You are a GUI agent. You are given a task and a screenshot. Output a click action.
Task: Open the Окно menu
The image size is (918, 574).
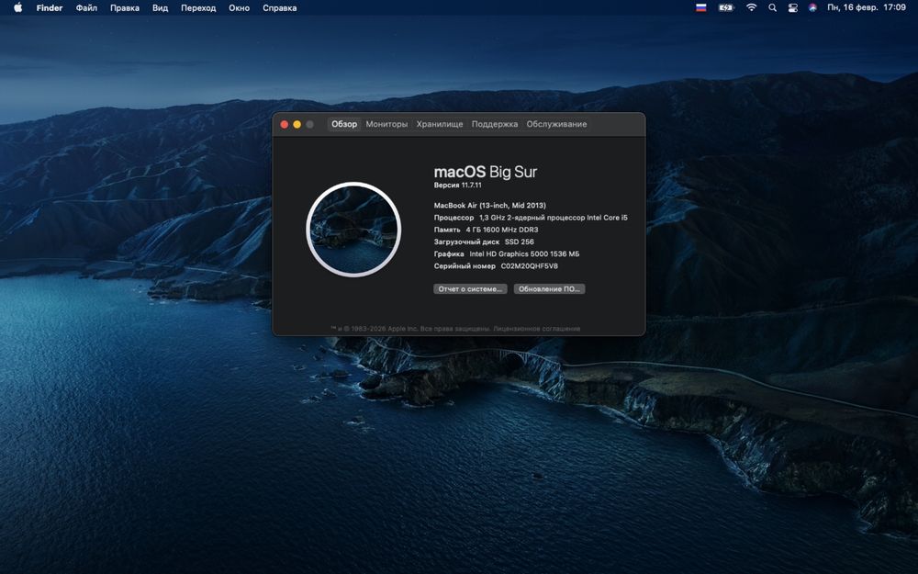[239, 7]
